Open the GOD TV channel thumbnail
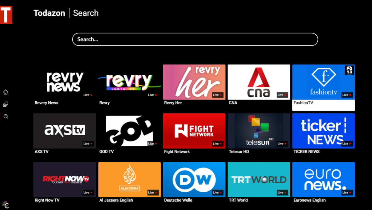Viewport: 372px width, 210px height. tap(129, 131)
